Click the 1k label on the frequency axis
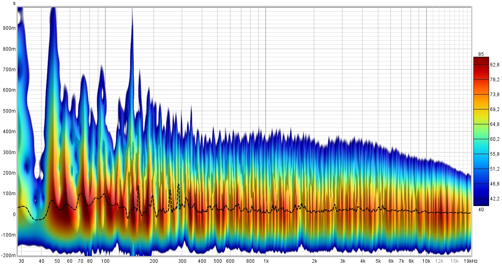 (266, 261)
